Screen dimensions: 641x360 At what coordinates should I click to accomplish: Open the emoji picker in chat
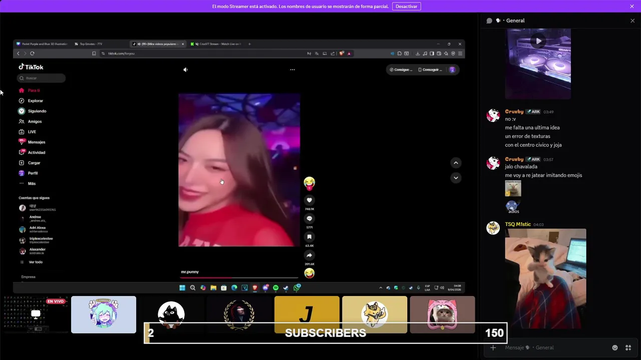click(x=615, y=347)
